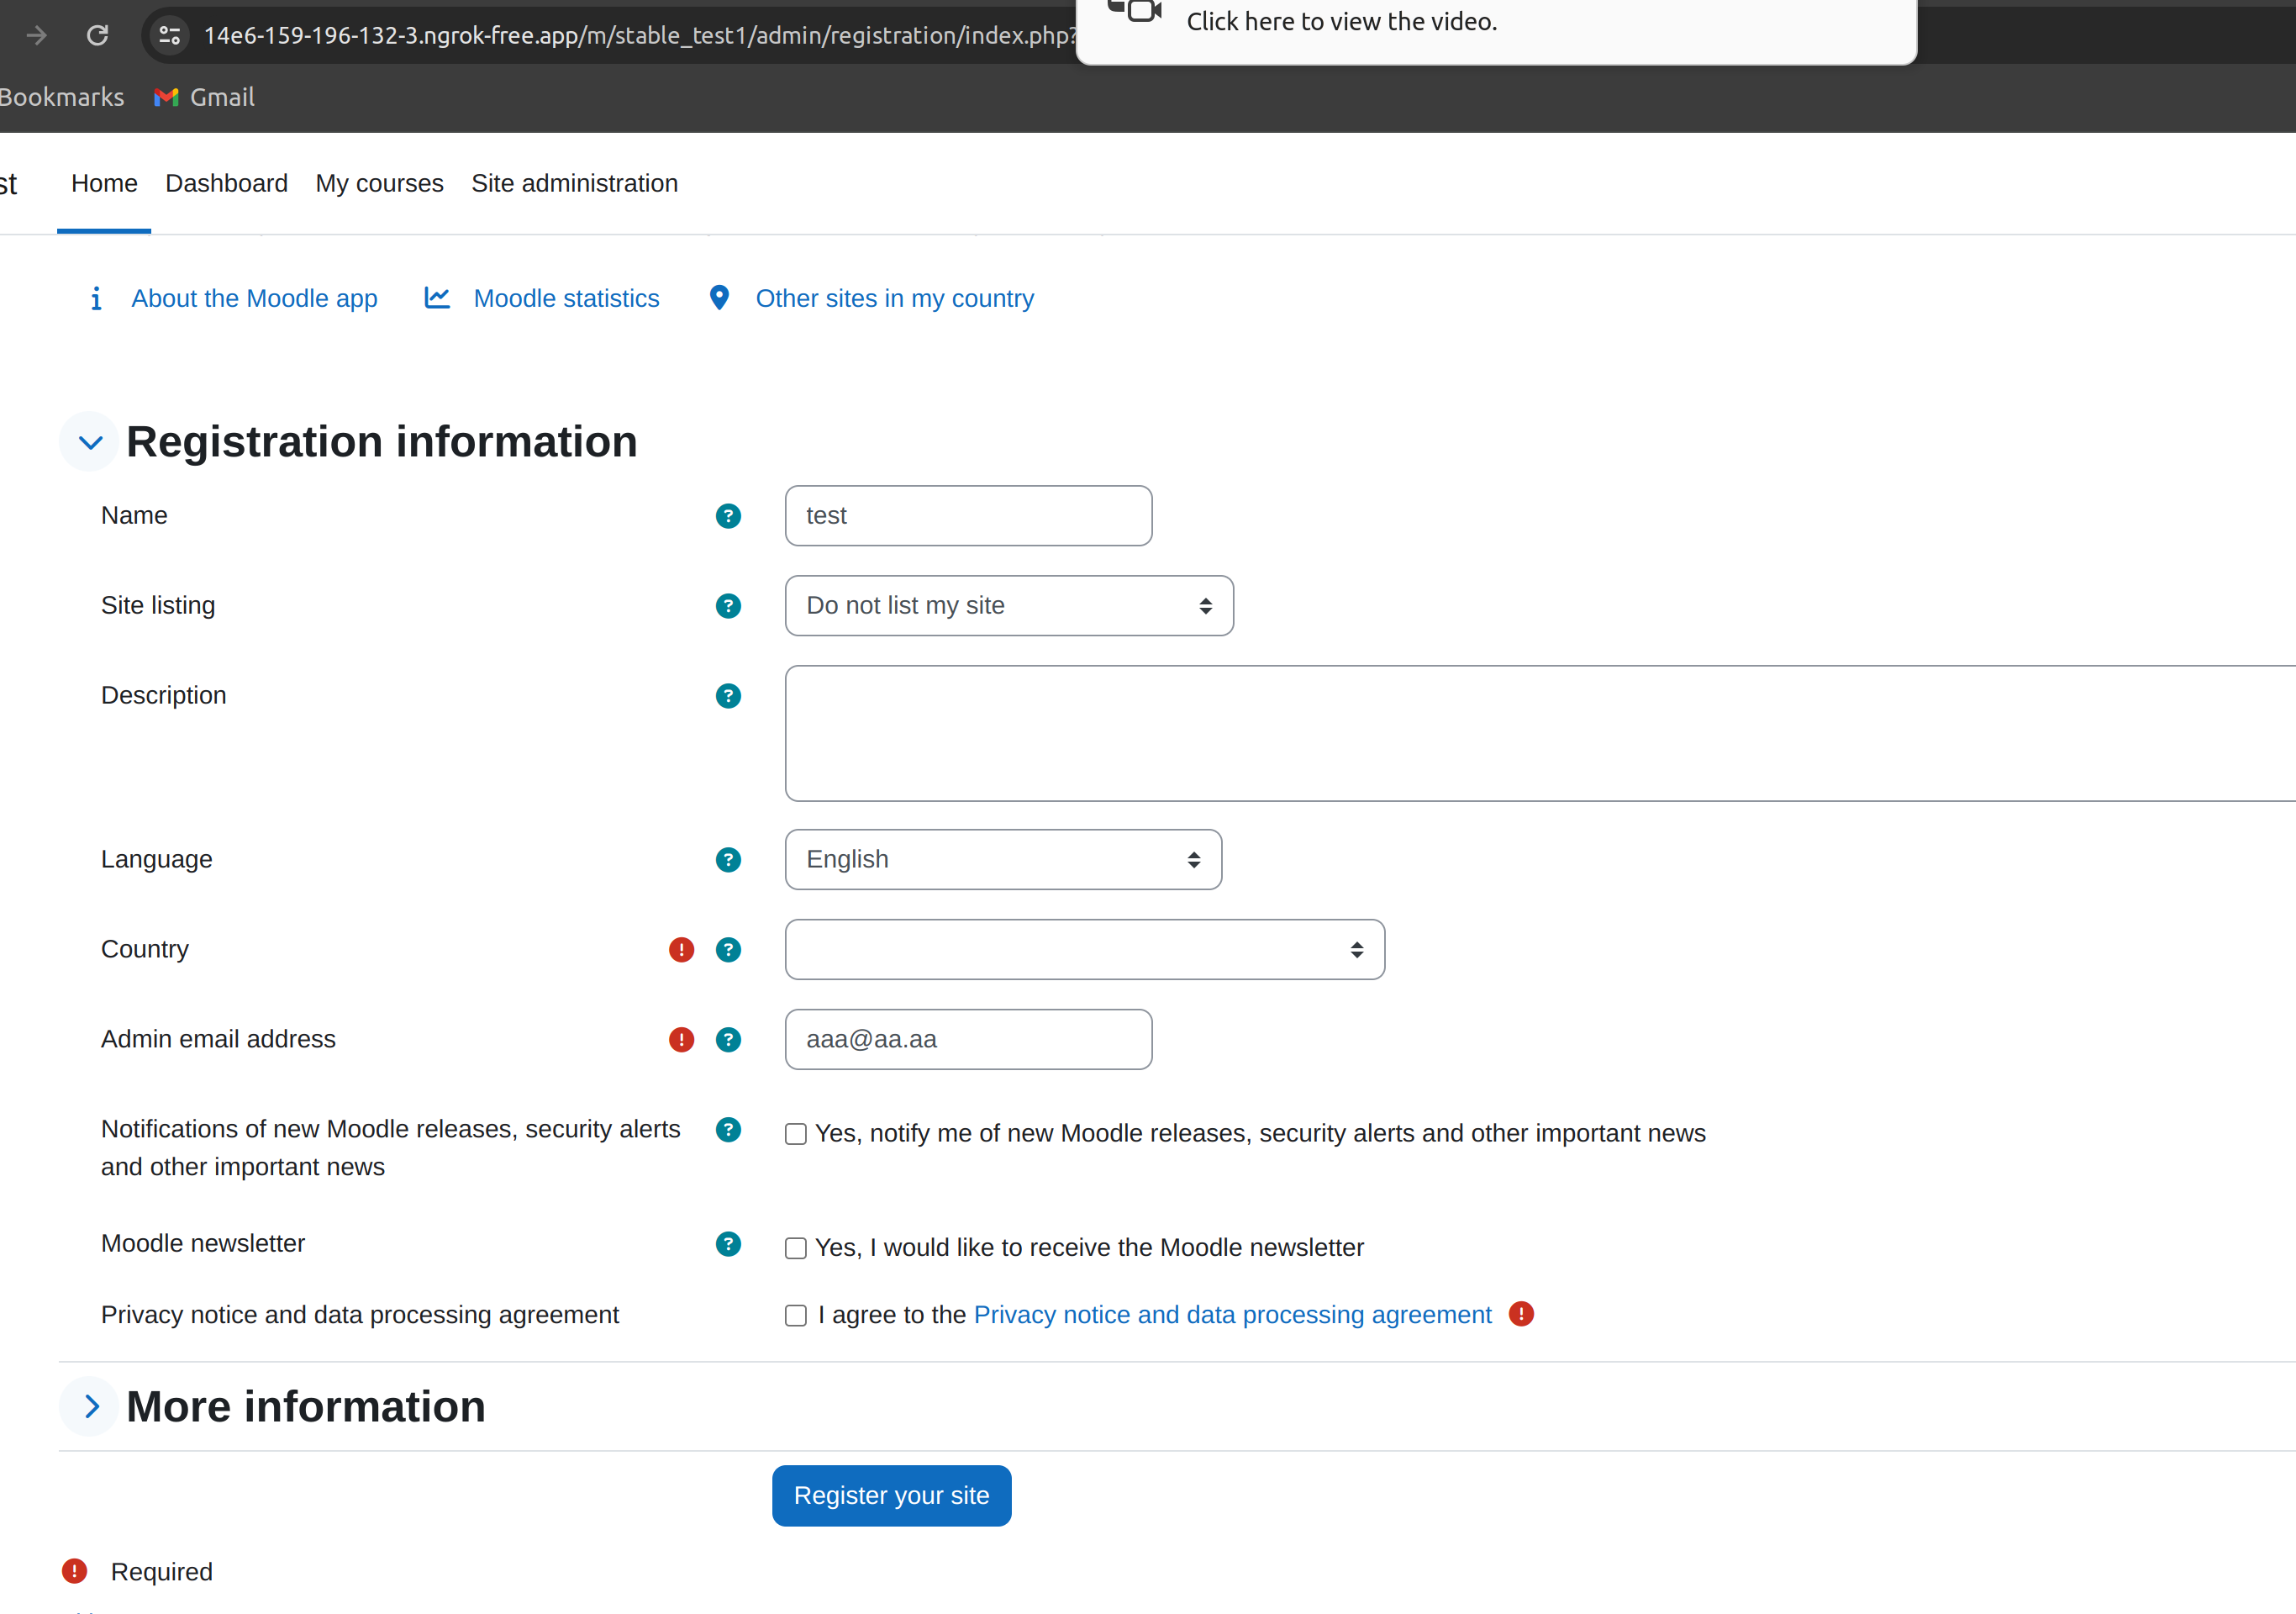2296x1614 pixels.
Task: Click the Admin email address field
Action: click(x=968, y=1040)
